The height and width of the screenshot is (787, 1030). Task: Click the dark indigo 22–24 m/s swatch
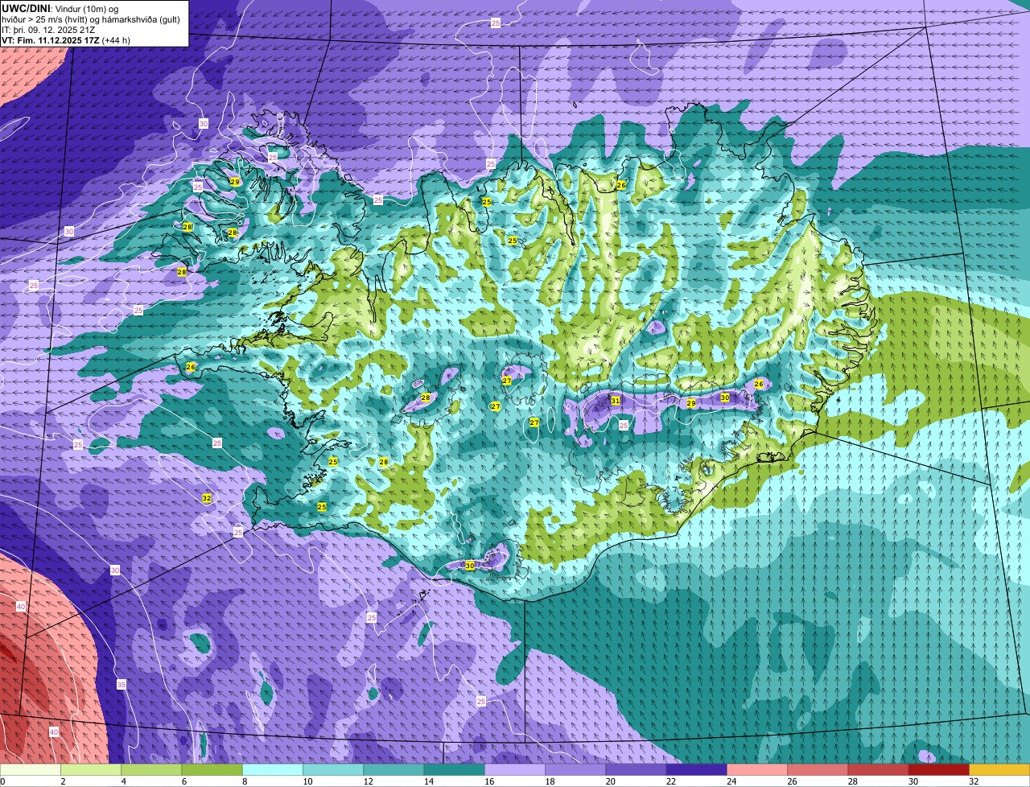[697, 769]
